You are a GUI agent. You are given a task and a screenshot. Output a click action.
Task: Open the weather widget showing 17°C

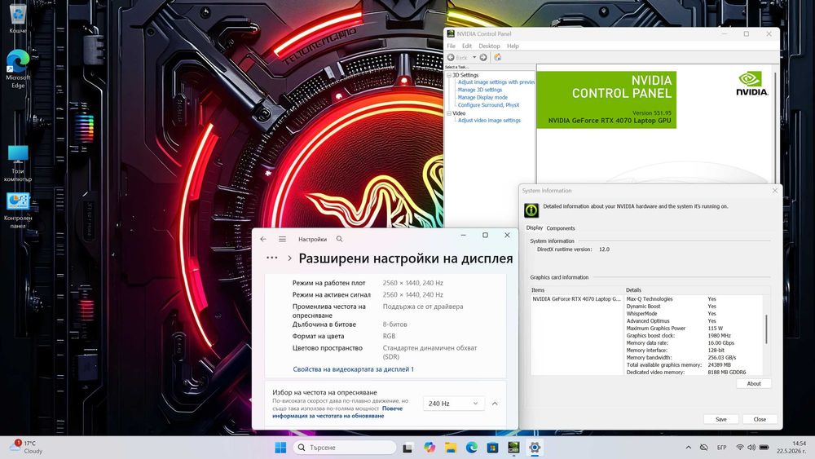(x=26, y=448)
